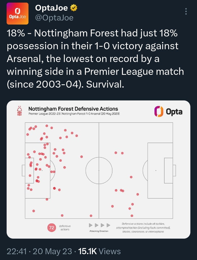Click the chart title Nottingham Forest Defensive Actions
Image resolution: width=197 pixels, height=260 pixels.
point(73,109)
